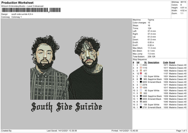Click the Left value 57.4 mm
The height and width of the screenshot is (133, 188).
pyautogui.click(x=152, y=31)
